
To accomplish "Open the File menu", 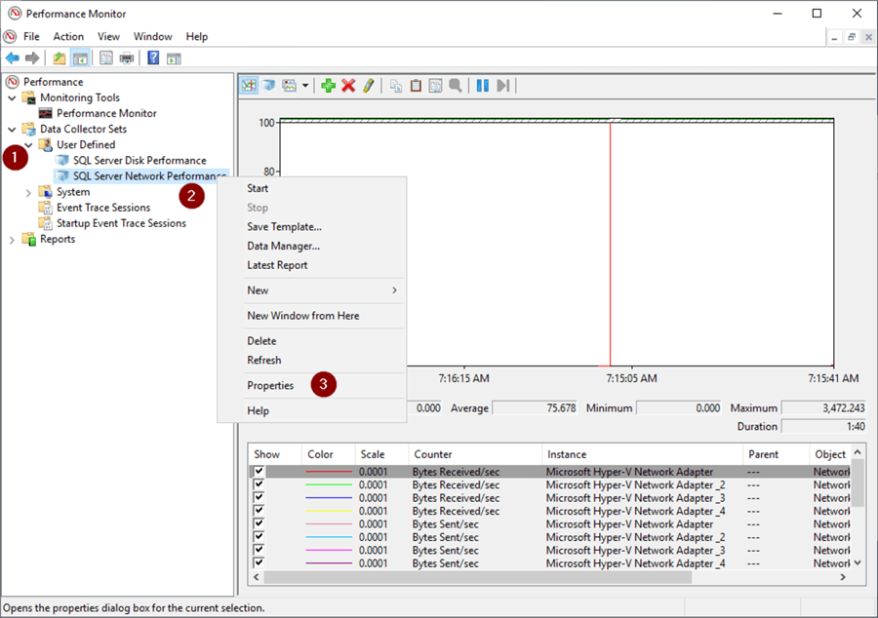I will pos(31,36).
